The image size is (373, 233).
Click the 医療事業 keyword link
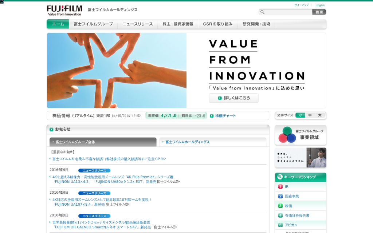(292, 196)
